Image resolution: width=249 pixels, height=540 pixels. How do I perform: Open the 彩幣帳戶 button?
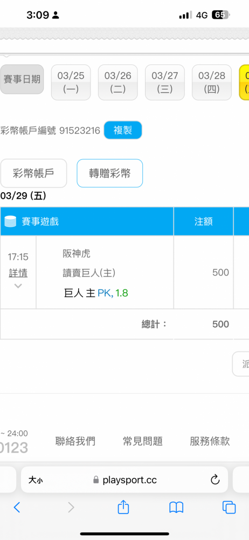[x=34, y=173]
